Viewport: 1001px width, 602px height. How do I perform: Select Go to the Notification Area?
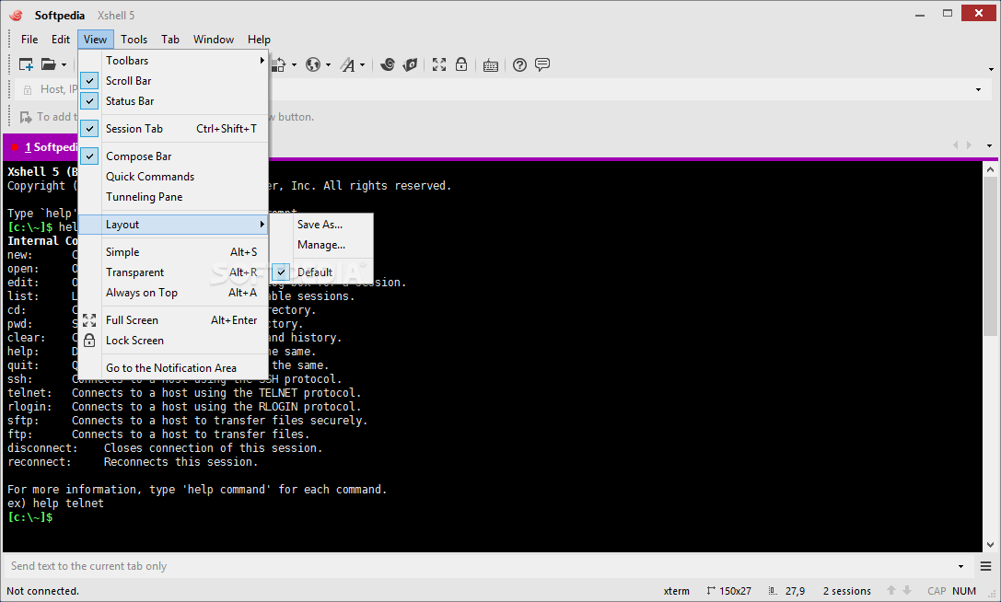[x=170, y=368]
